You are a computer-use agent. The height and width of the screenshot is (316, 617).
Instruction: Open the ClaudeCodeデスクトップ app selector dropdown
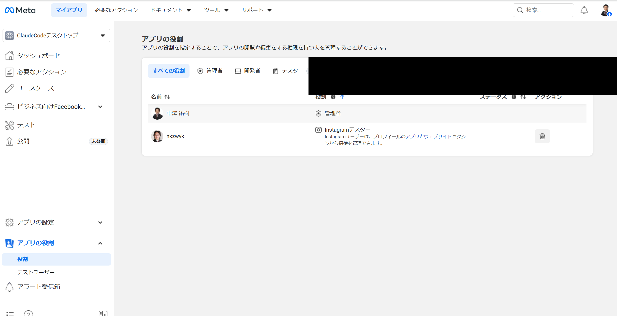[x=56, y=35]
